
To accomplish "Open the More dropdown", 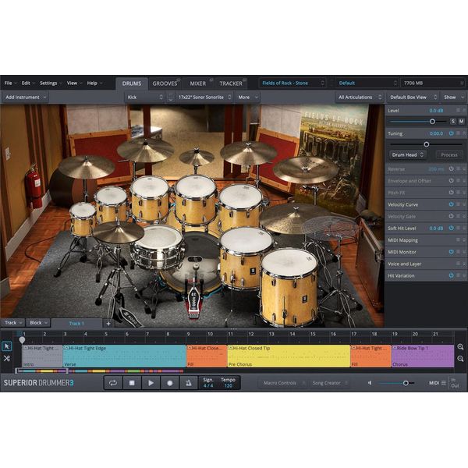I will point(247,97).
